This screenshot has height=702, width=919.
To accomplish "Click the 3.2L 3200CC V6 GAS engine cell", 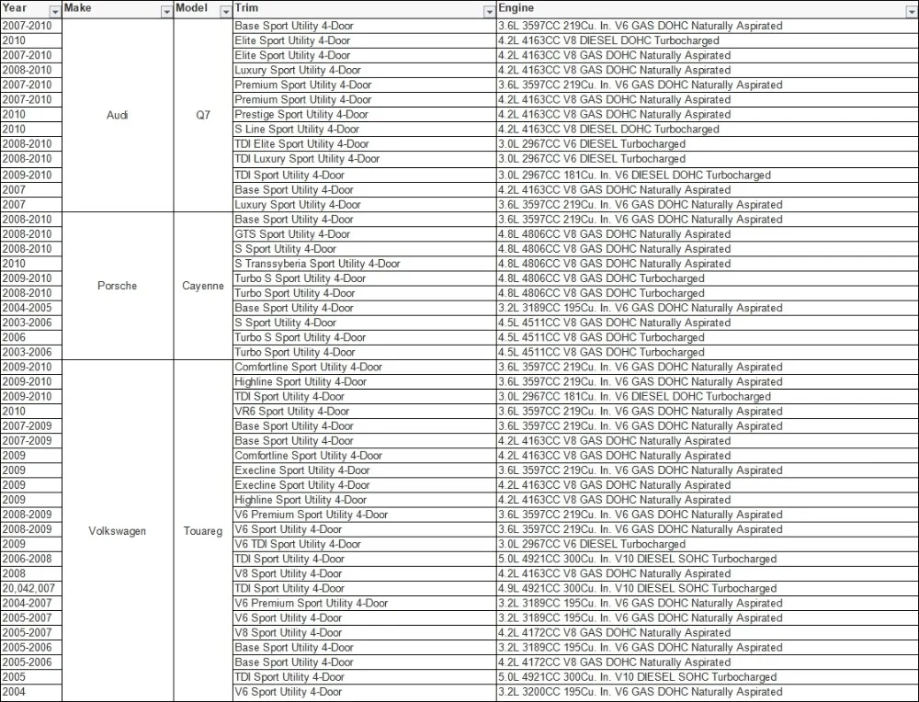I will [708, 692].
